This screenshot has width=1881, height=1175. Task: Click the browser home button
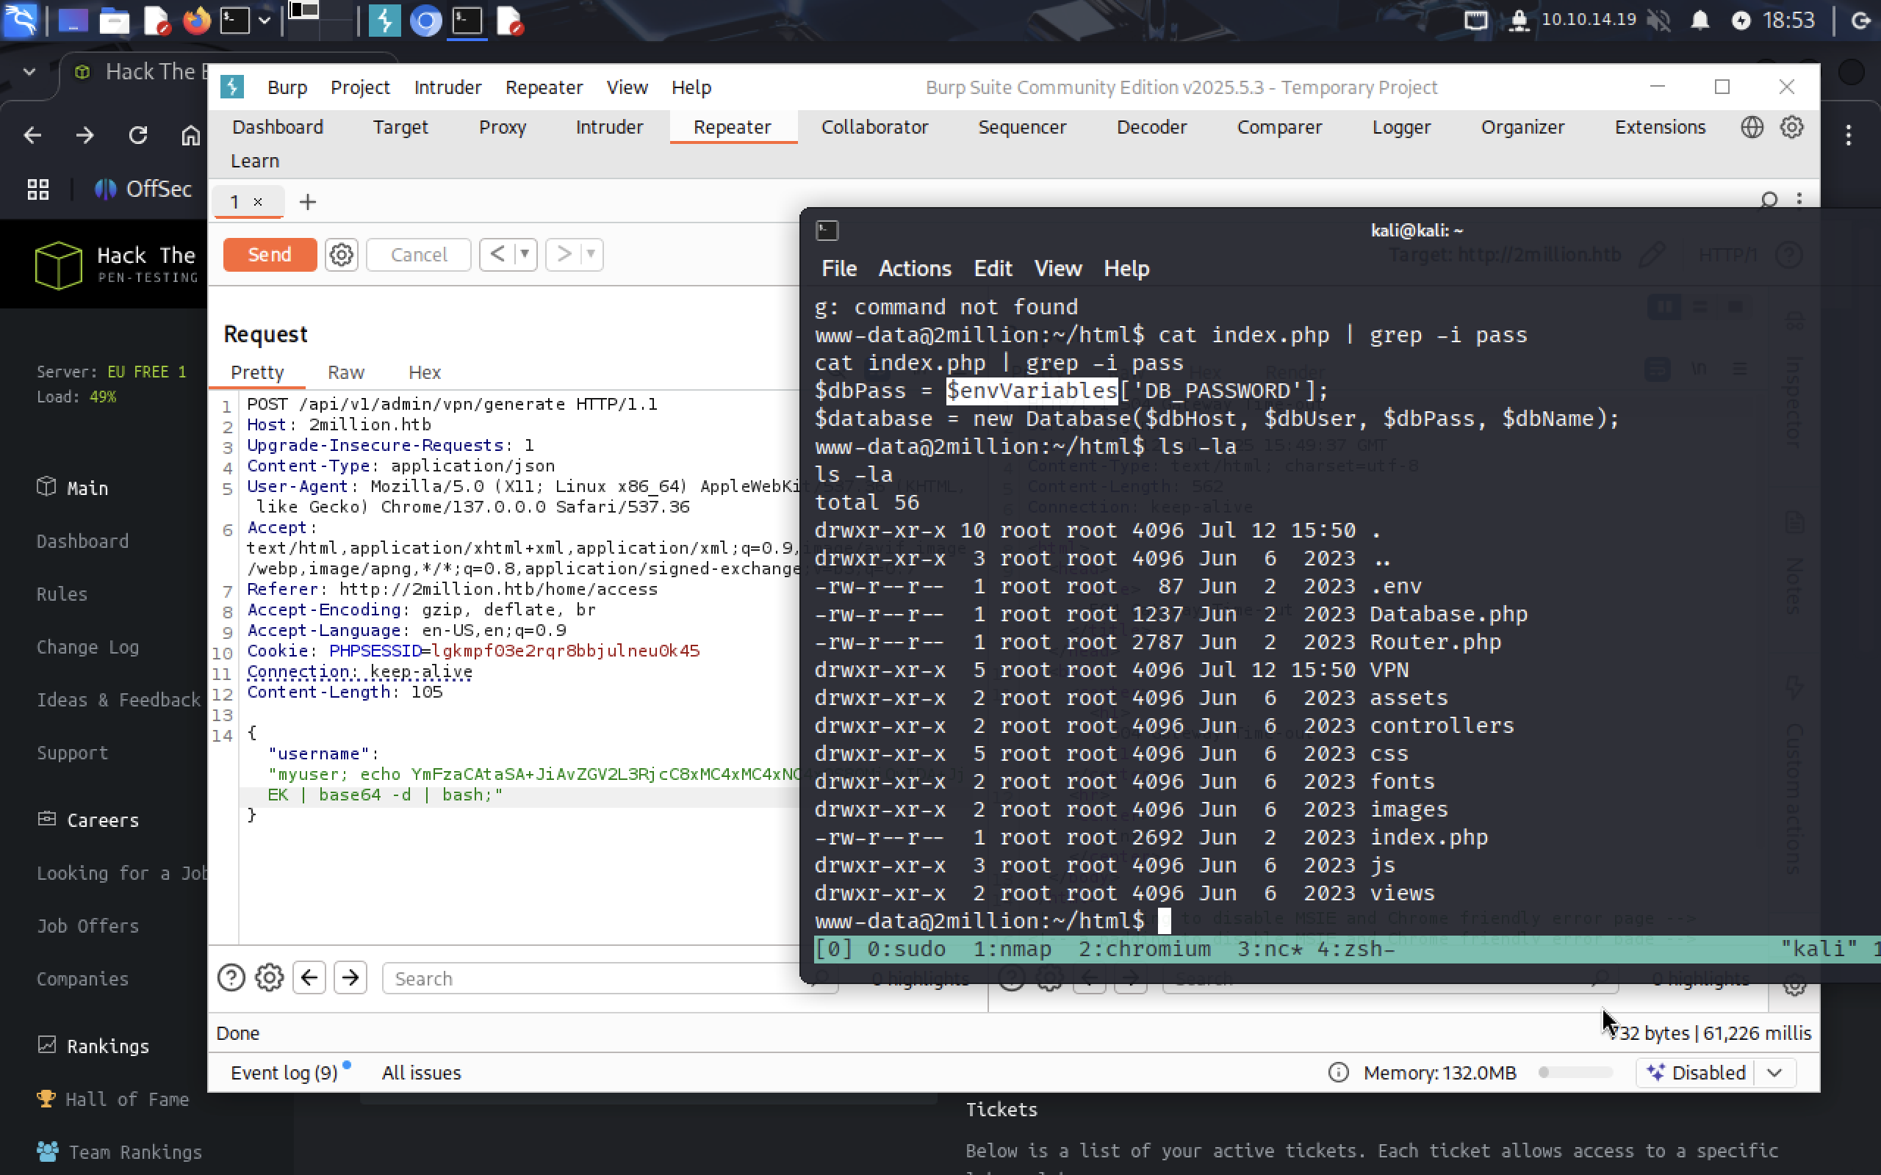tap(190, 135)
